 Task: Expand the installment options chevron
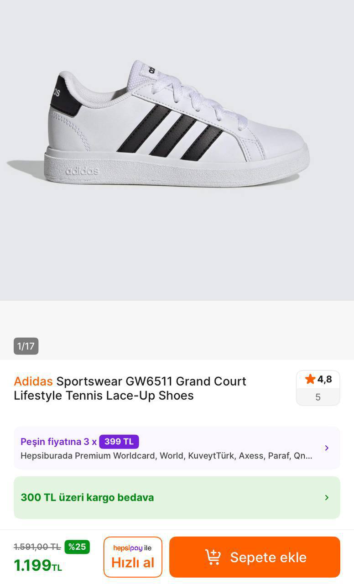(x=327, y=448)
